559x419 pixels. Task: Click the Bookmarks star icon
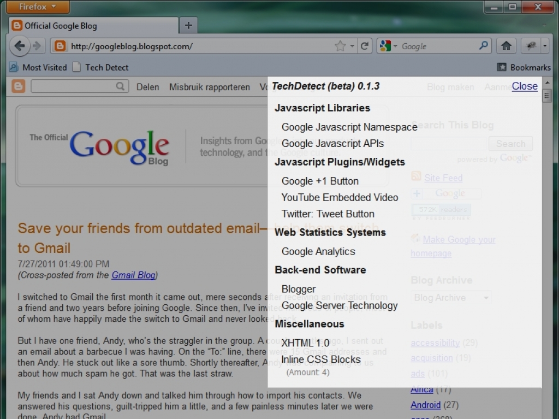[501, 67]
